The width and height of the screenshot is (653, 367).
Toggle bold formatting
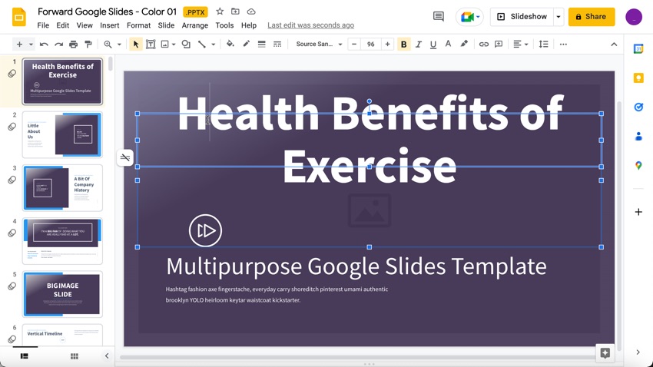403,44
